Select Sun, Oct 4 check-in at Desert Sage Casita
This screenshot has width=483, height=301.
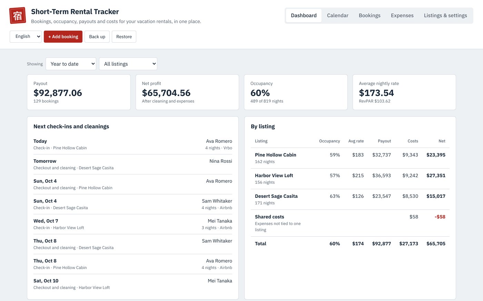[133, 204]
